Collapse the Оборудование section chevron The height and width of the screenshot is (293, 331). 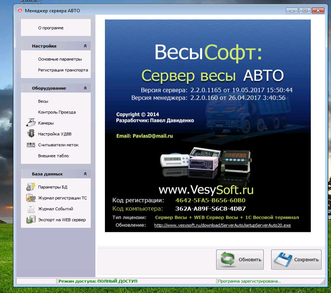85,88
